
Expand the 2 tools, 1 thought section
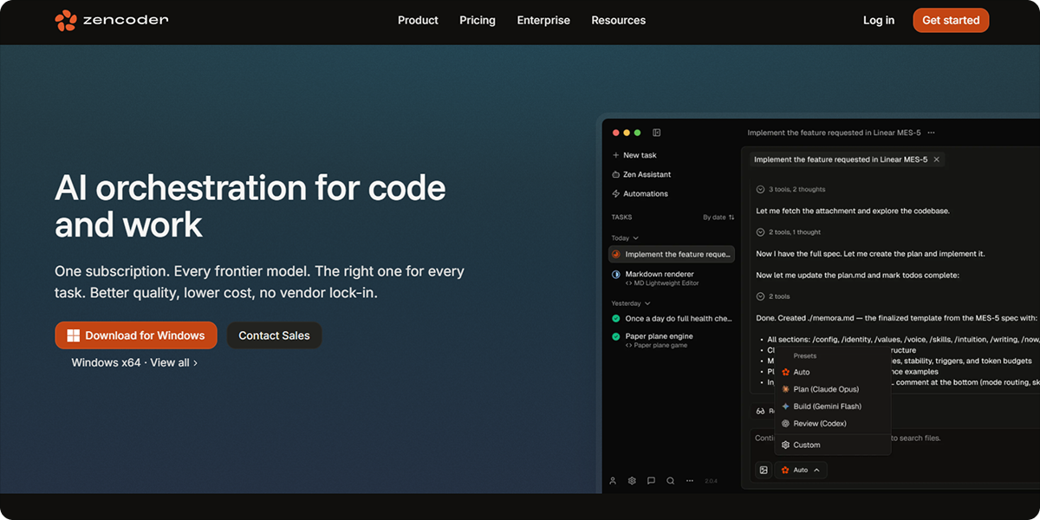point(788,231)
